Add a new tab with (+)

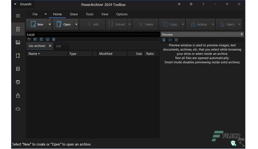click(x=59, y=46)
